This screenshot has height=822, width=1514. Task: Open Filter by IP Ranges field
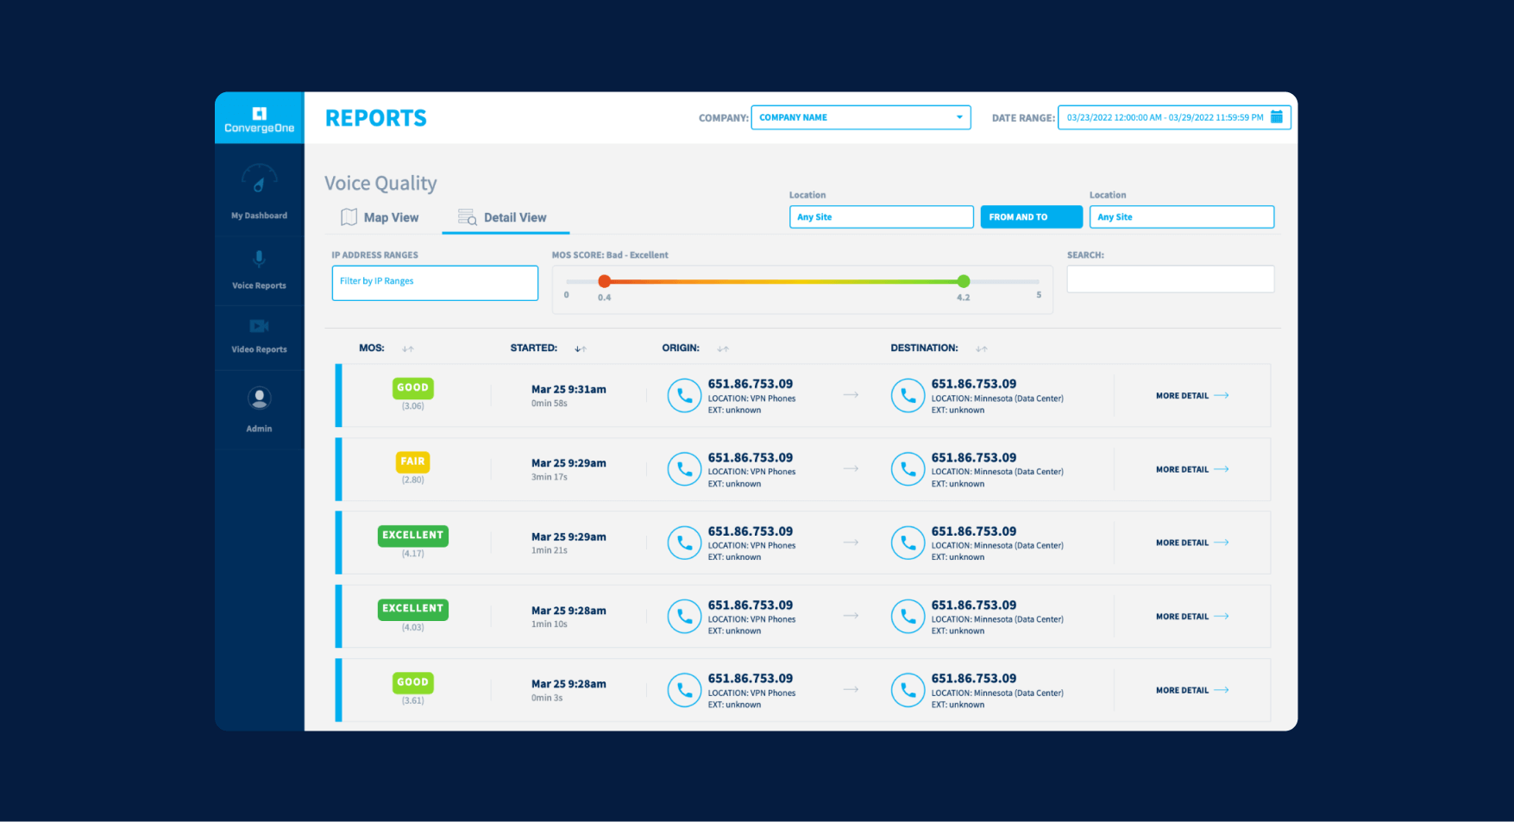tap(435, 283)
